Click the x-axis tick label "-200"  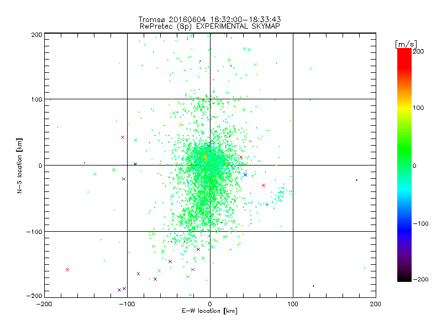[44, 304]
